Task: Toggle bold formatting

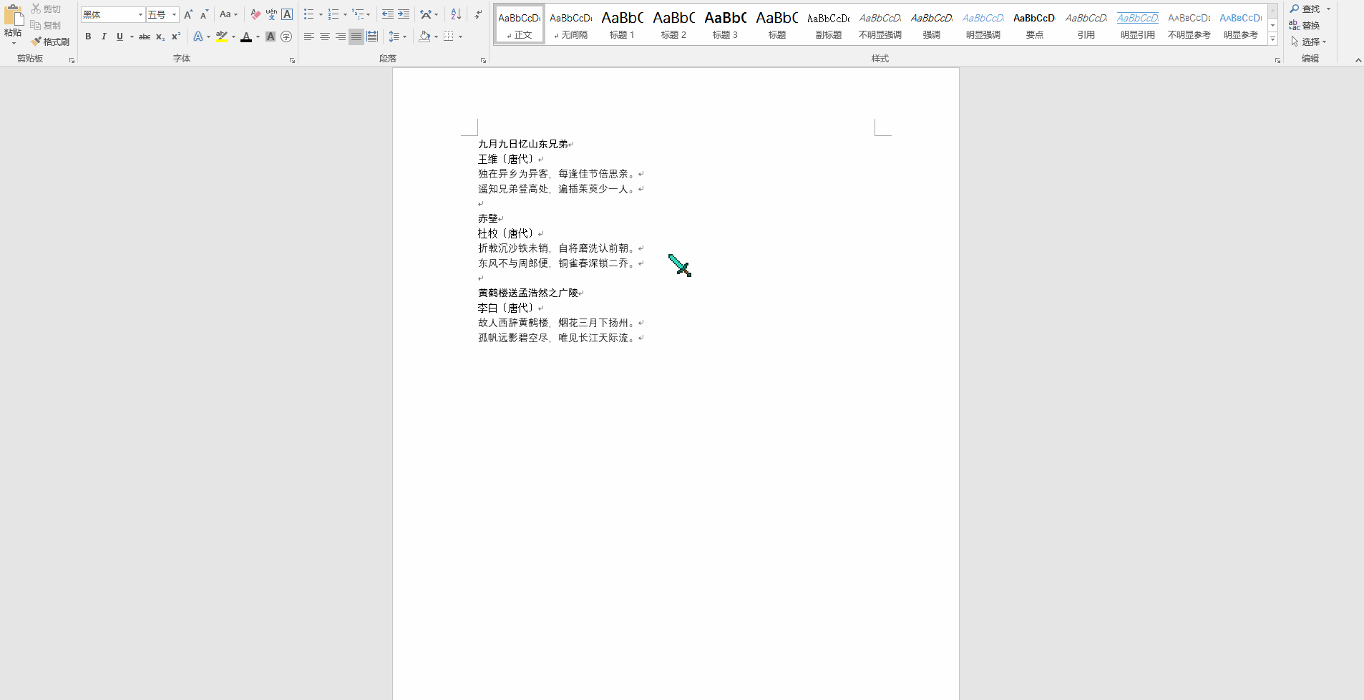Action: [88, 37]
